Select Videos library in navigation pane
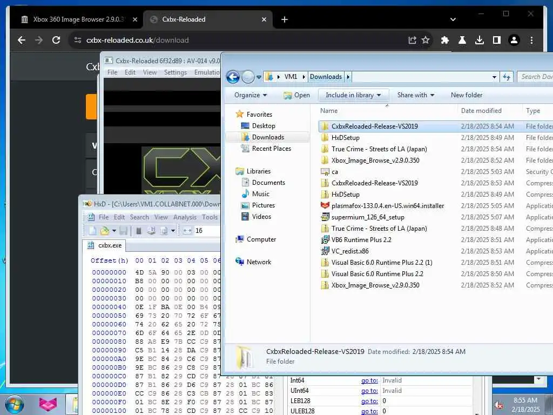Viewport: 553px width, 415px height. 261,216
